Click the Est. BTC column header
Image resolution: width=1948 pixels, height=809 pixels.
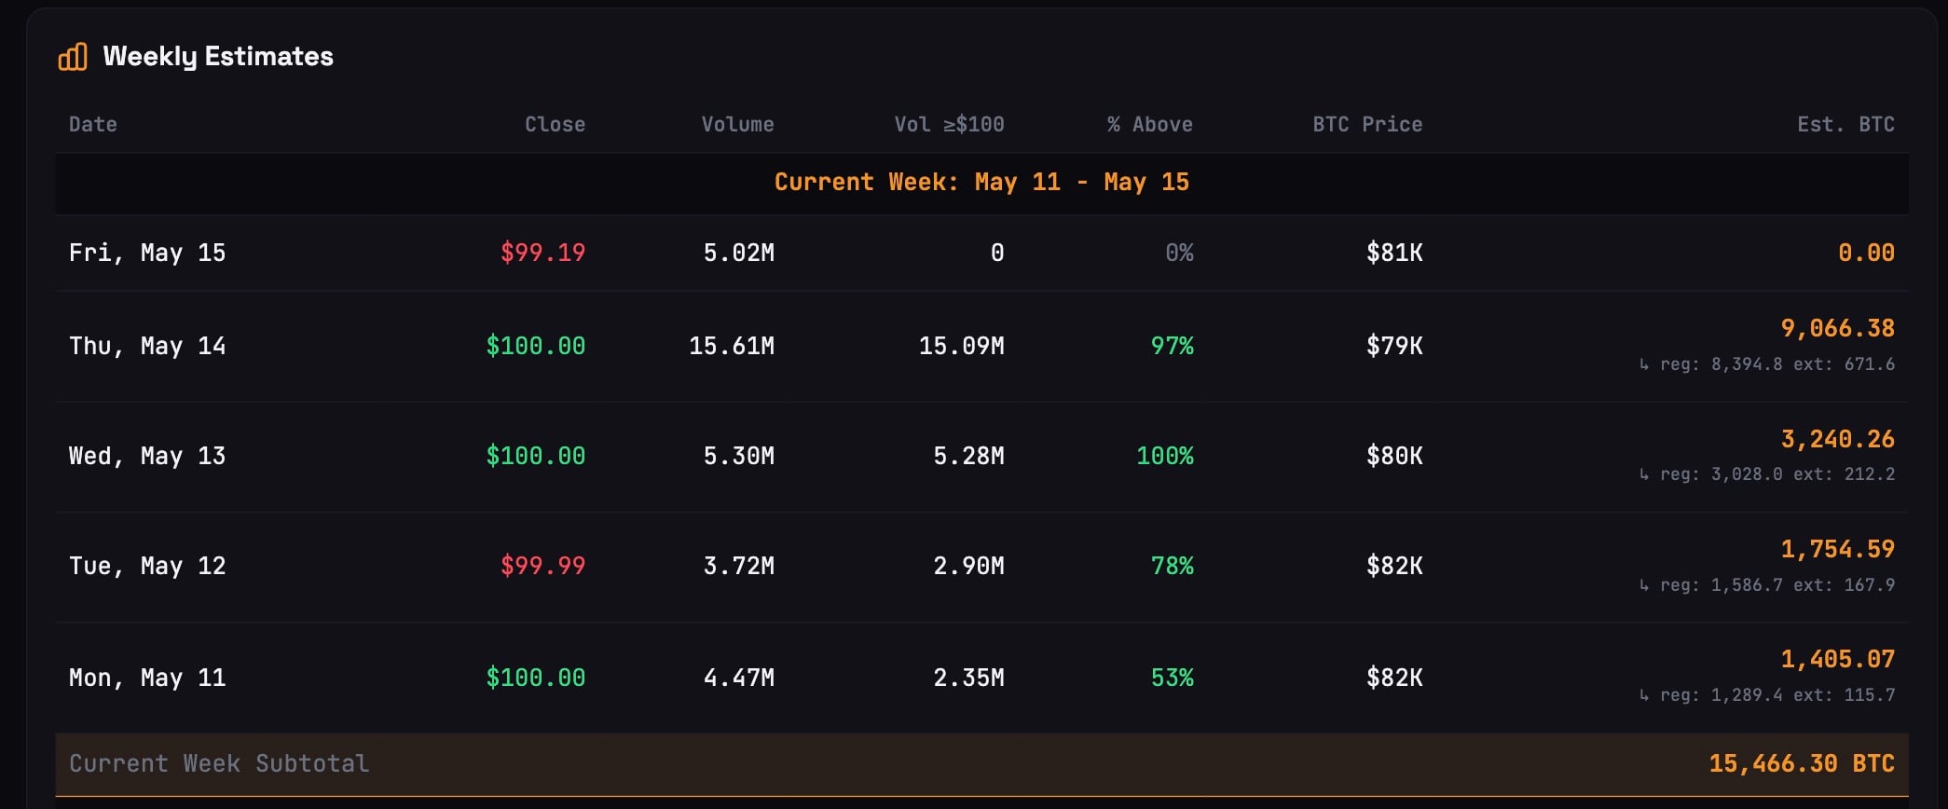[1845, 124]
